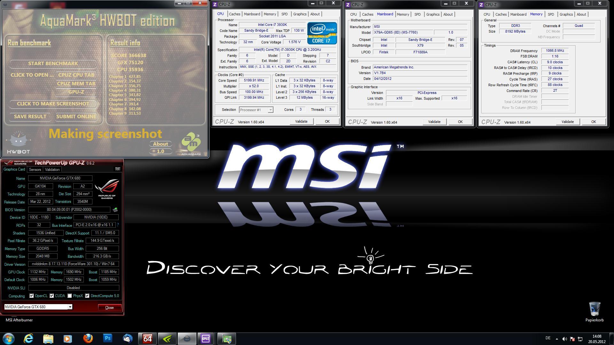This screenshot has height=345, width=614.
Task: Select the Papierkorb recycle bin icon
Action: pos(594,312)
